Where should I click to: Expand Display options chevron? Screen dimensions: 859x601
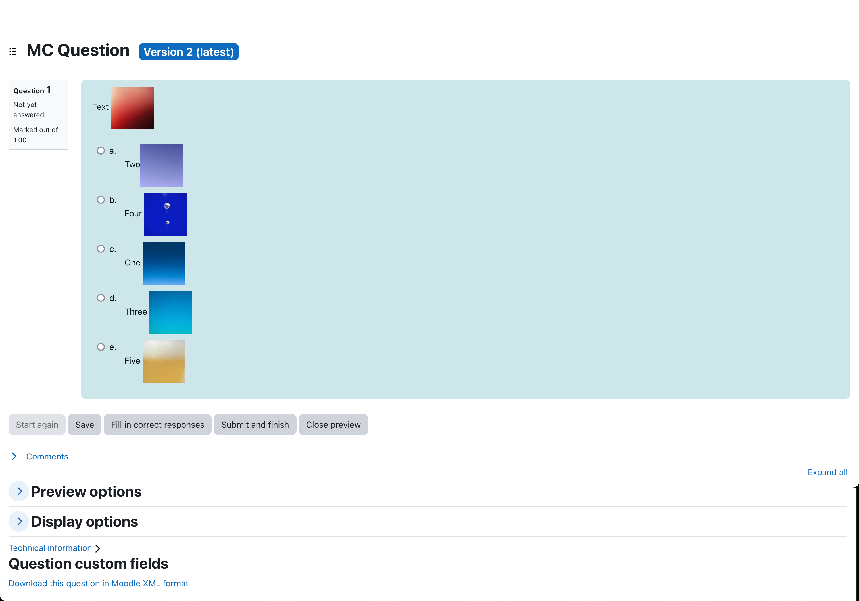[19, 521]
